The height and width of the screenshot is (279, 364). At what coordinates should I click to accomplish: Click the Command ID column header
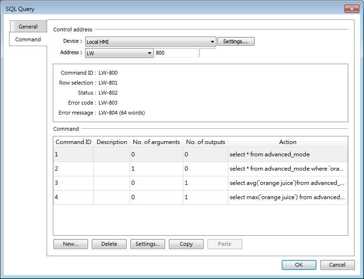click(73, 142)
